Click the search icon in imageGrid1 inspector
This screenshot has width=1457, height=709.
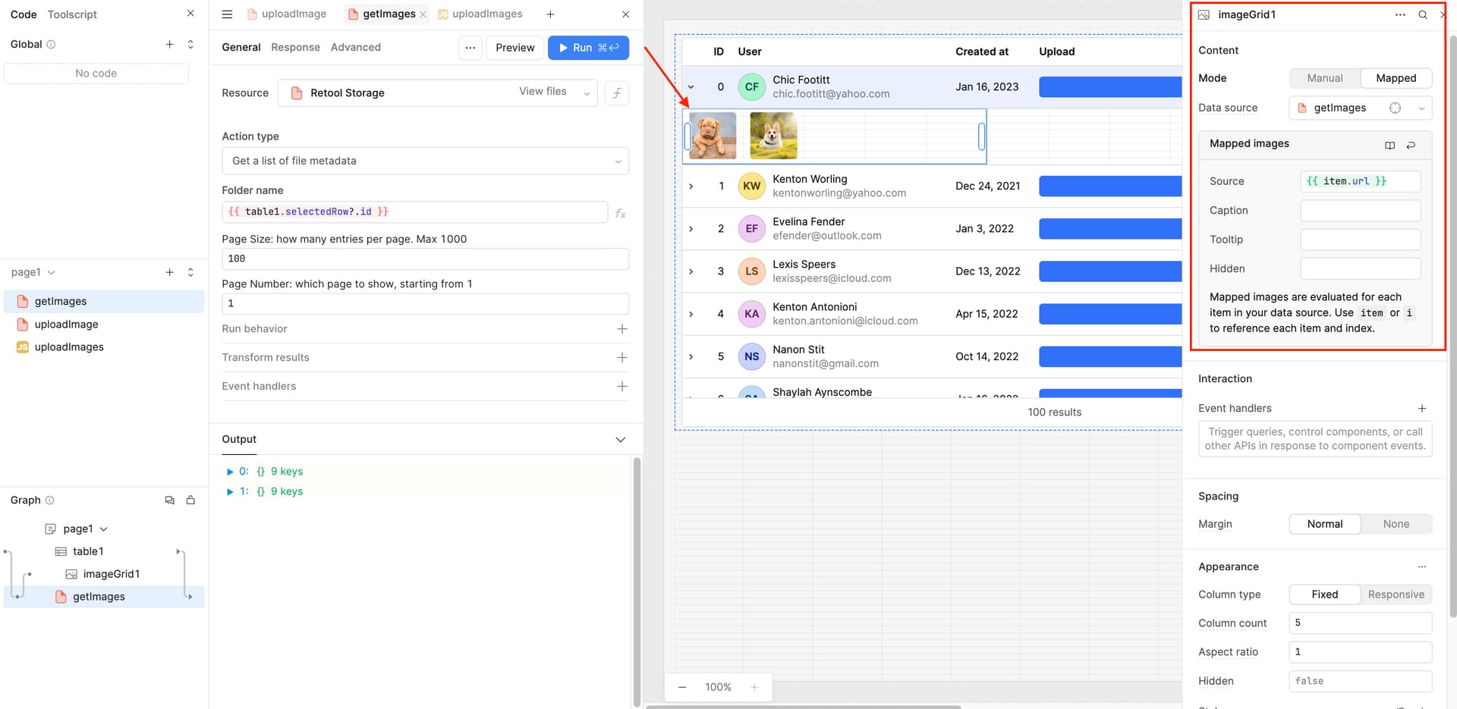tap(1423, 14)
